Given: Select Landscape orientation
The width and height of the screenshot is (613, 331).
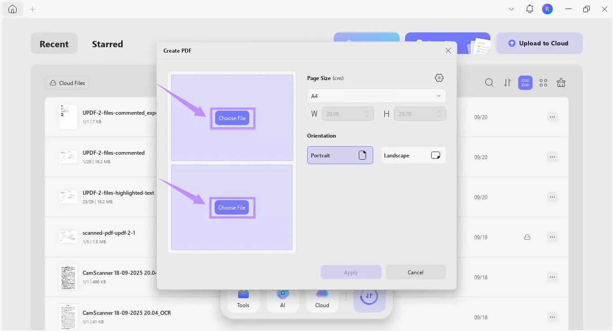Looking at the screenshot, I should [413, 155].
